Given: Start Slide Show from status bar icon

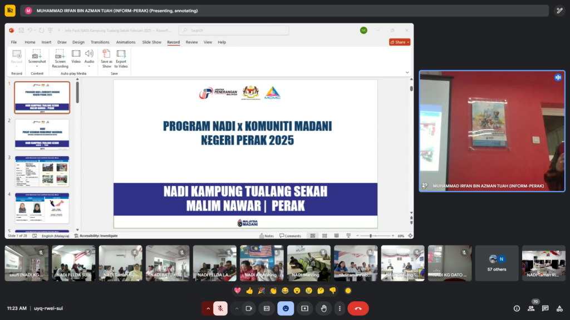Looking at the screenshot, I should (348, 236).
